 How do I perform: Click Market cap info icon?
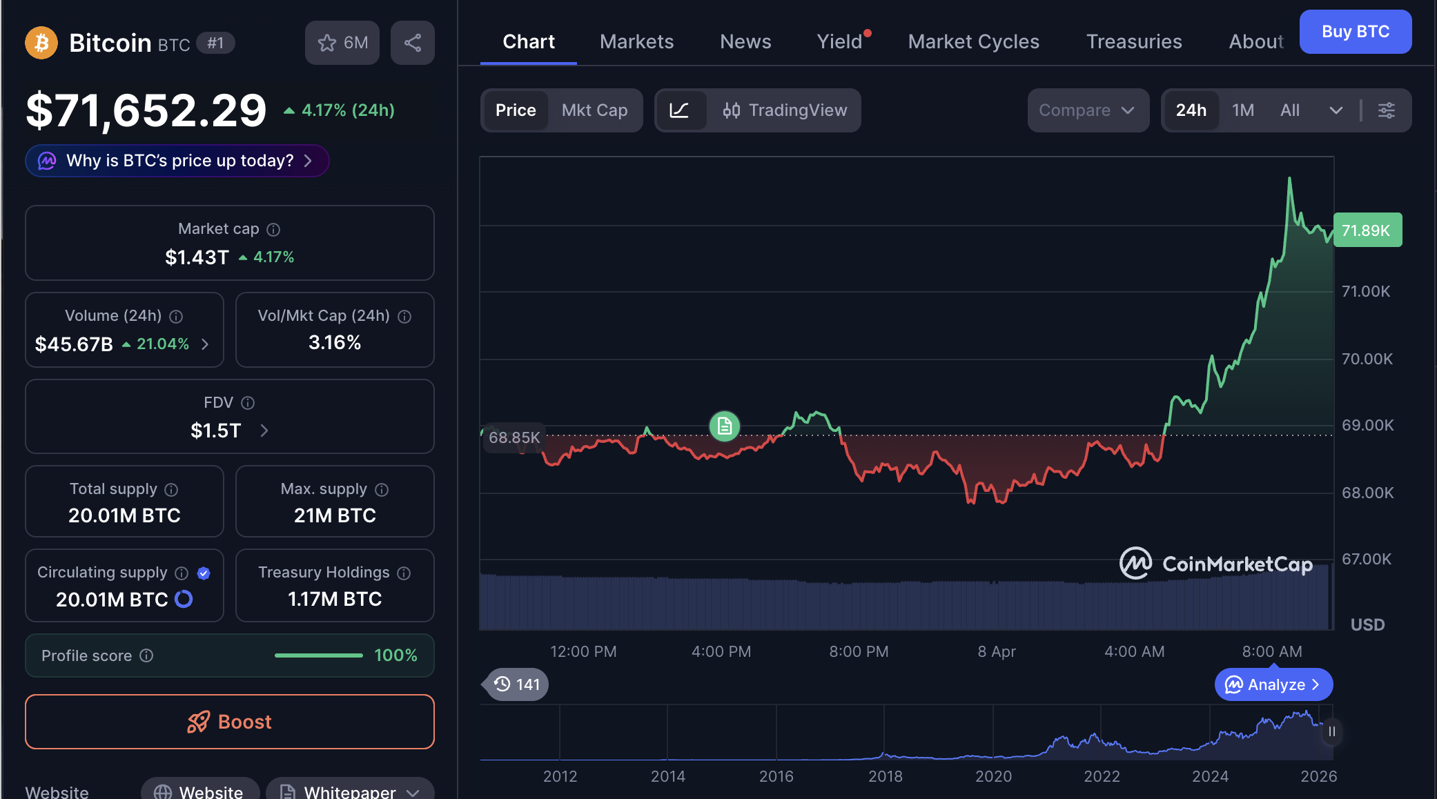point(273,229)
